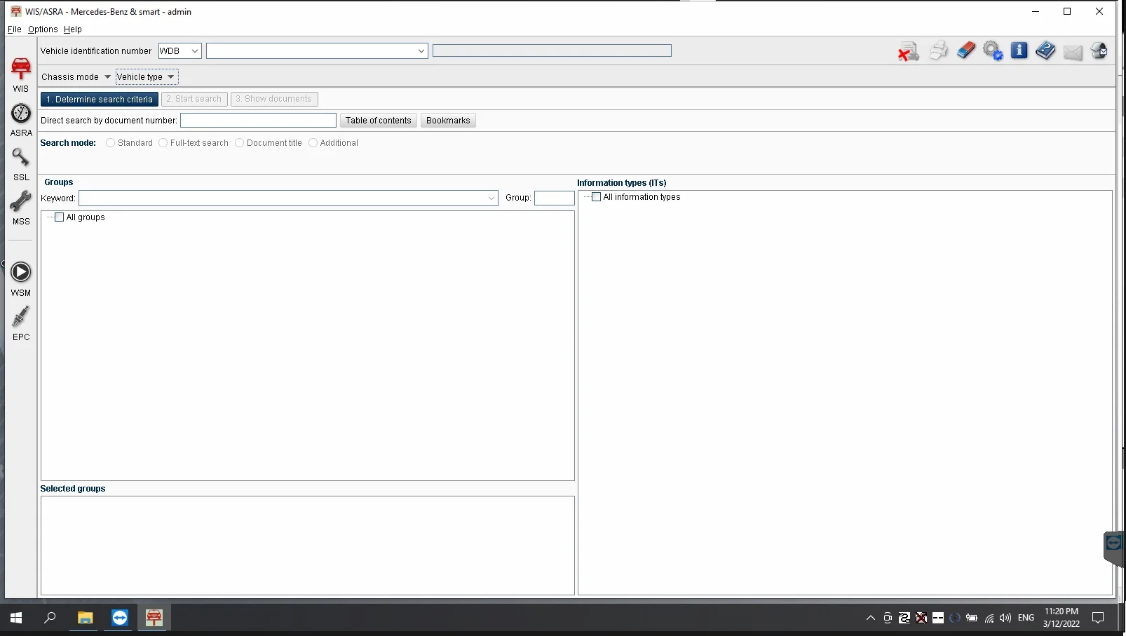Open the File menu
Screen dimensions: 1126x636
[14, 29]
